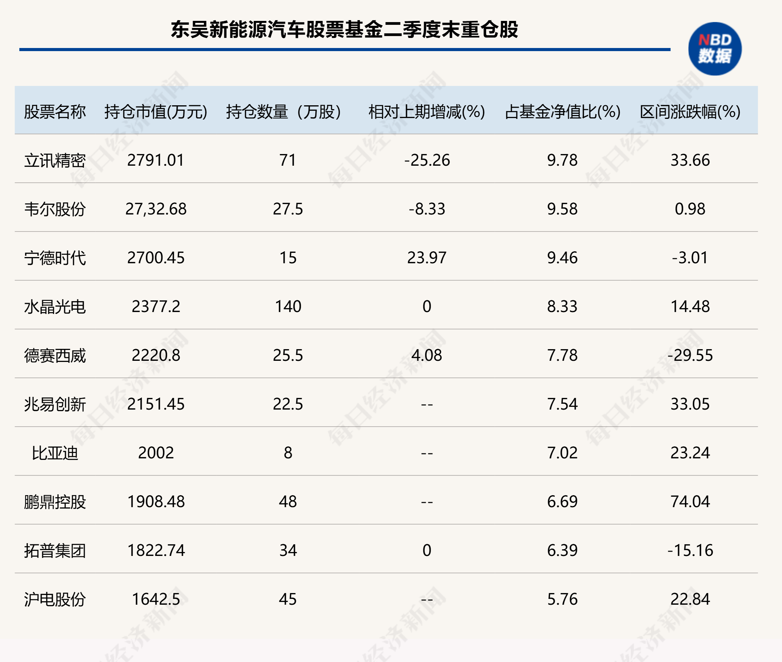Click change value -25.26 for 立讯精密
782x662 pixels.
(x=427, y=160)
